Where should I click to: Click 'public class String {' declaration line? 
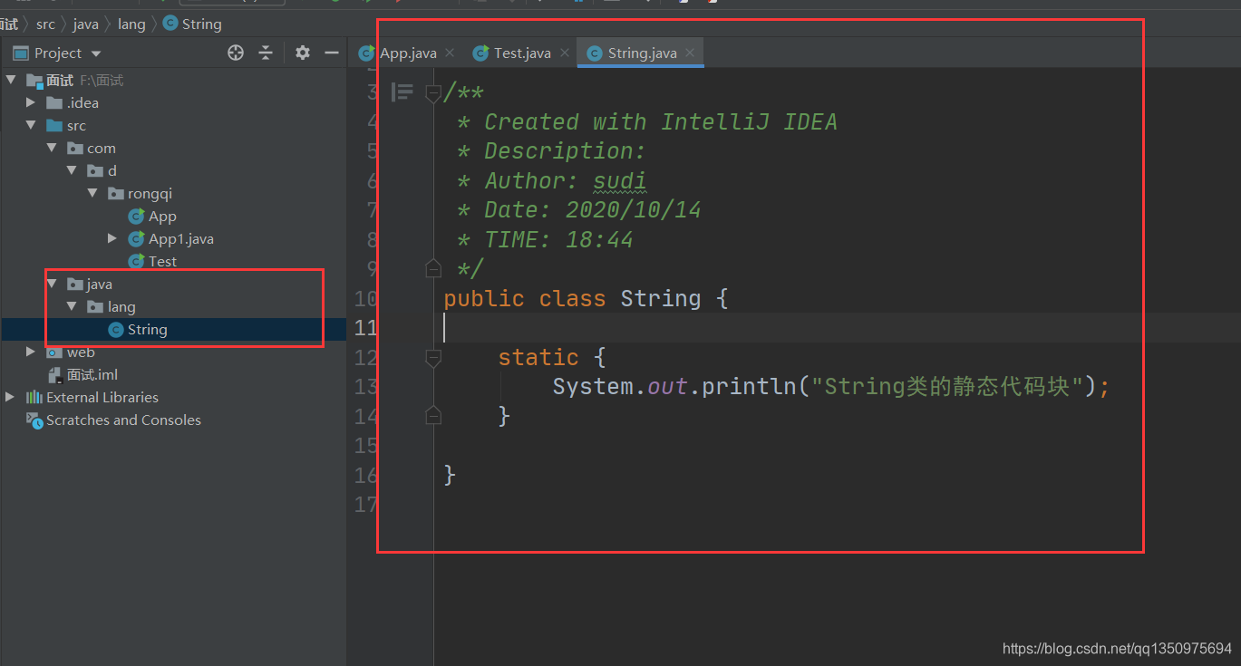pyautogui.click(x=586, y=298)
